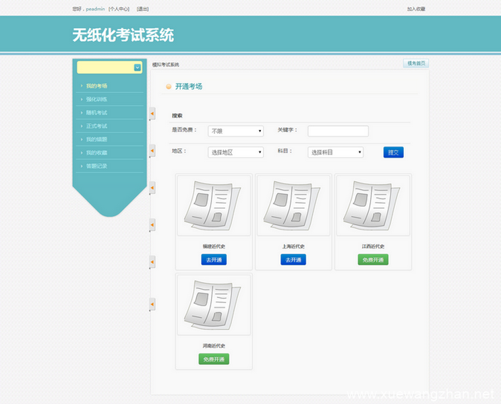
Task: Click 免费开通 under 江西近代史
Action: (x=373, y=260)
